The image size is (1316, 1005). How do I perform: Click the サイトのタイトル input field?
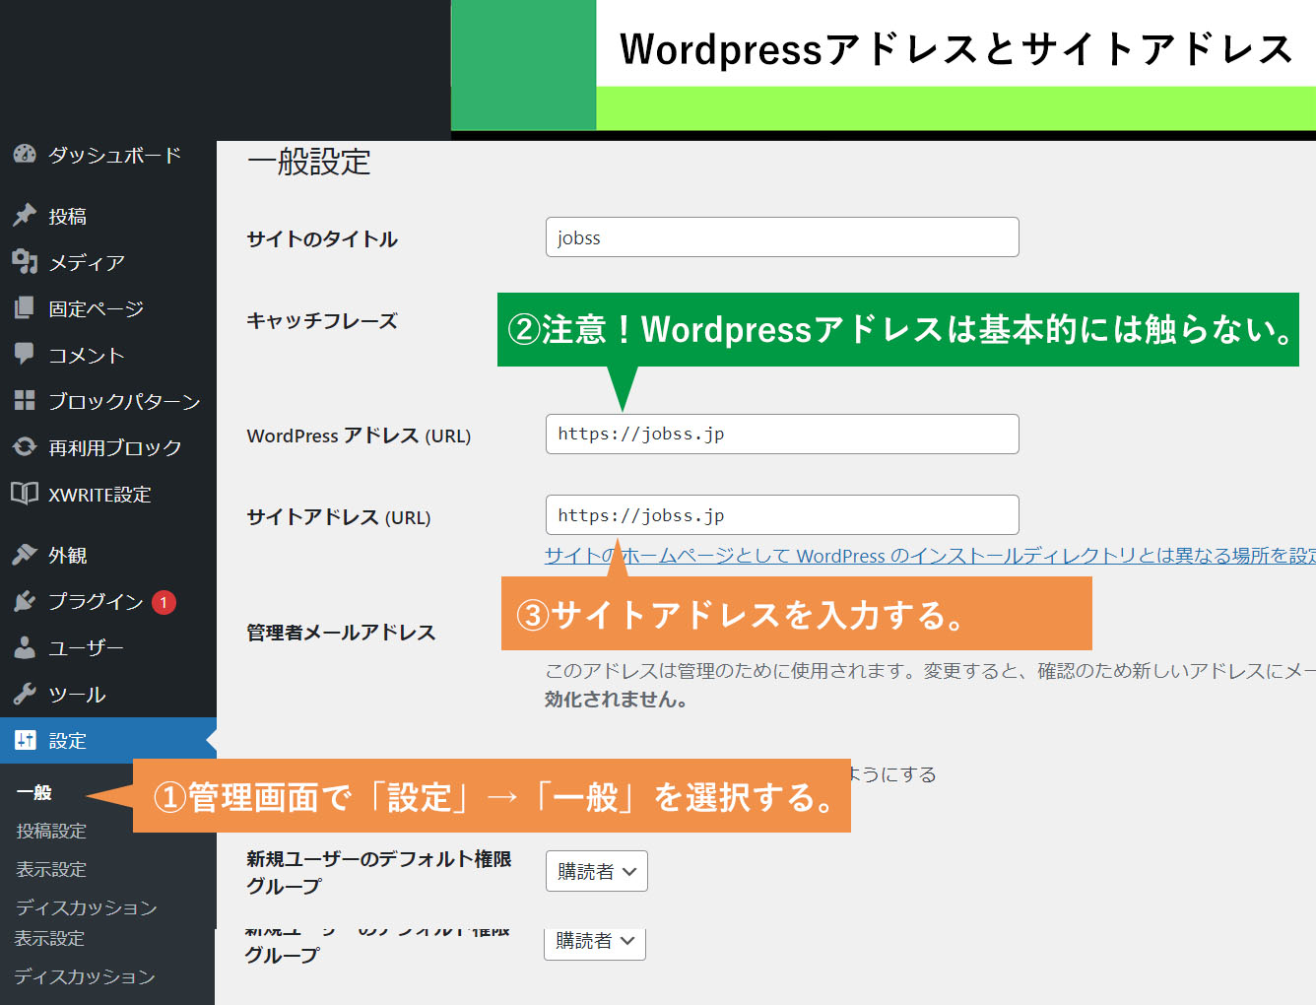tap(782, 237)
